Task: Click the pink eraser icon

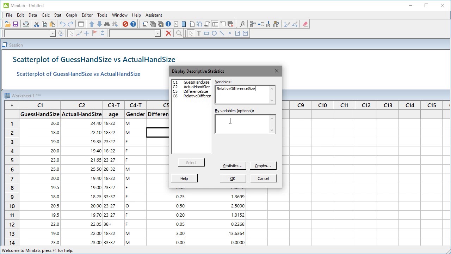Action: pos(305,24)
